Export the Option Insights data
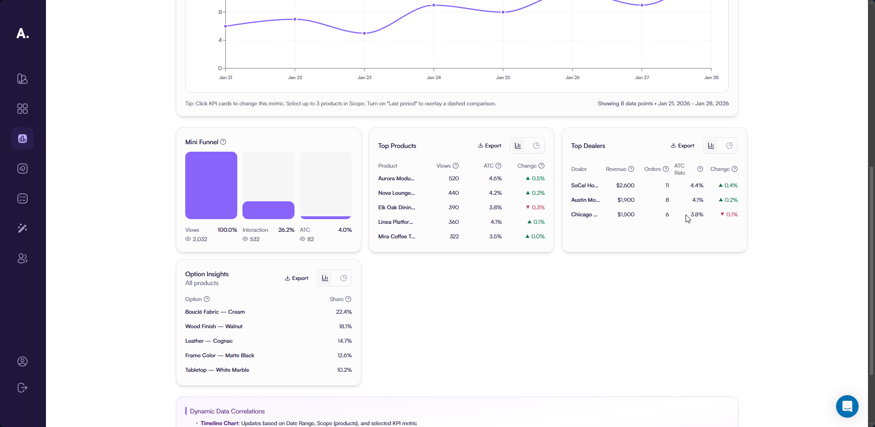875x427 pixels. click(296, 278)
